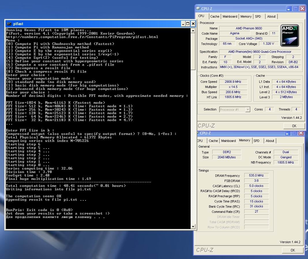This screenshot has width=308, height=259.
Task: Click the processor Name field AMD Phenom 9600
Action: pos(249,28)
